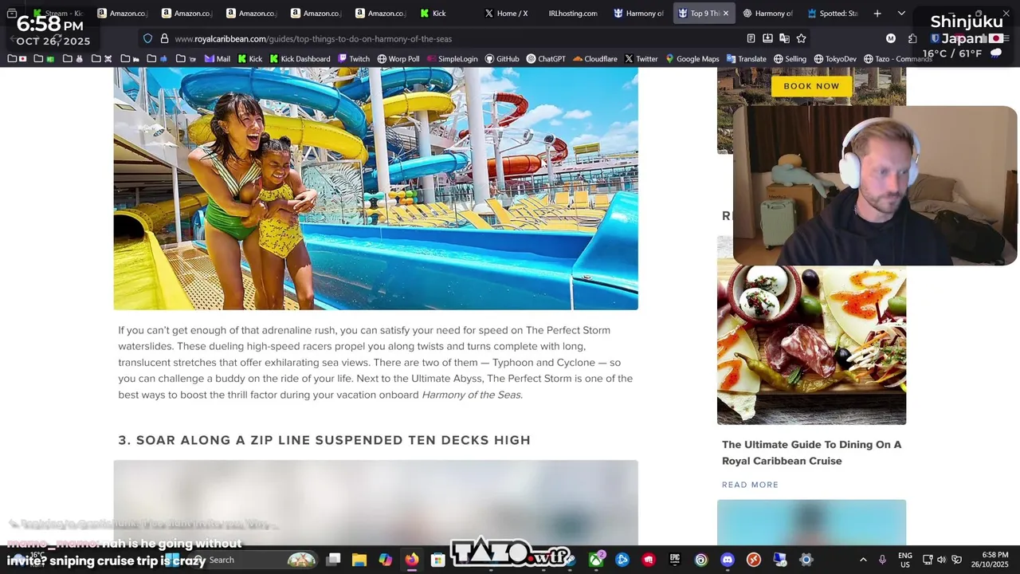Viewport: 1020px width, 574px height.
Task: Open Epic Games Launcher from the taskbar
Action: [674, 560]
